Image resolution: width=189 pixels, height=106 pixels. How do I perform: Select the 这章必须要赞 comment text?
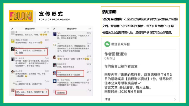[30, 75]
